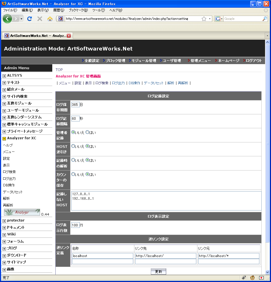This screenshot has width=271, height=282.
Task: Open the ツール menu in the menu bar
Action: [x=98, y=10]
